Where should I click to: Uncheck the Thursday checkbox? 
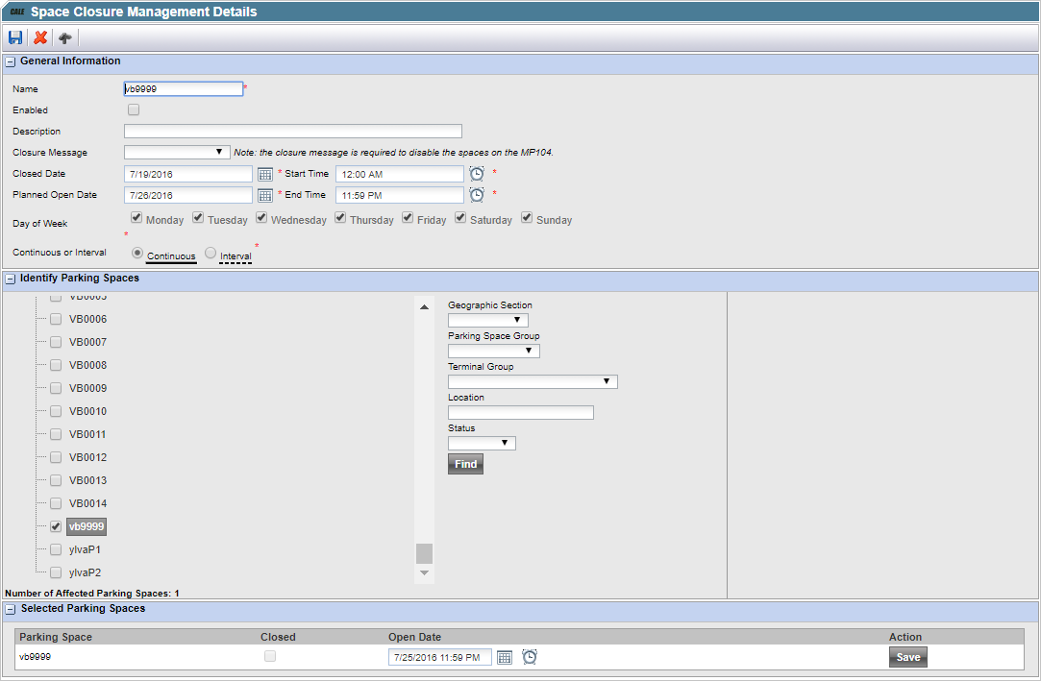tap(340, 217)
